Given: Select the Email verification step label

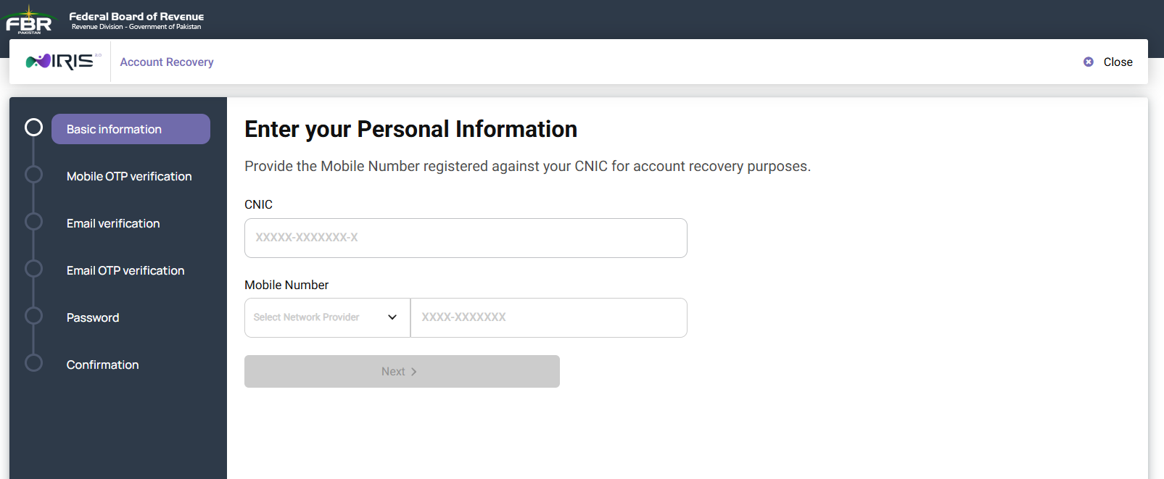Looking at the screenshot, I should pyautogui.click(x=113, y=223).
